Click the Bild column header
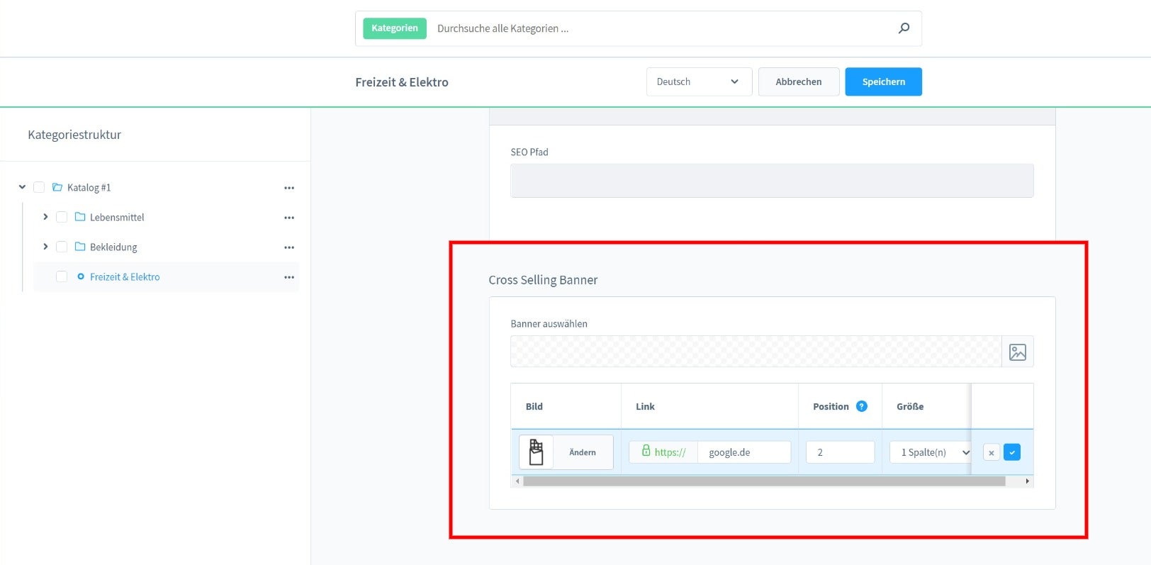Image resolution: width=1151 pixels, height=565 pixels. click(x=534, y=406)
